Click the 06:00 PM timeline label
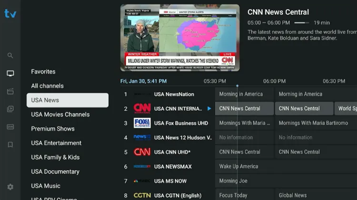 click(274, 81)
